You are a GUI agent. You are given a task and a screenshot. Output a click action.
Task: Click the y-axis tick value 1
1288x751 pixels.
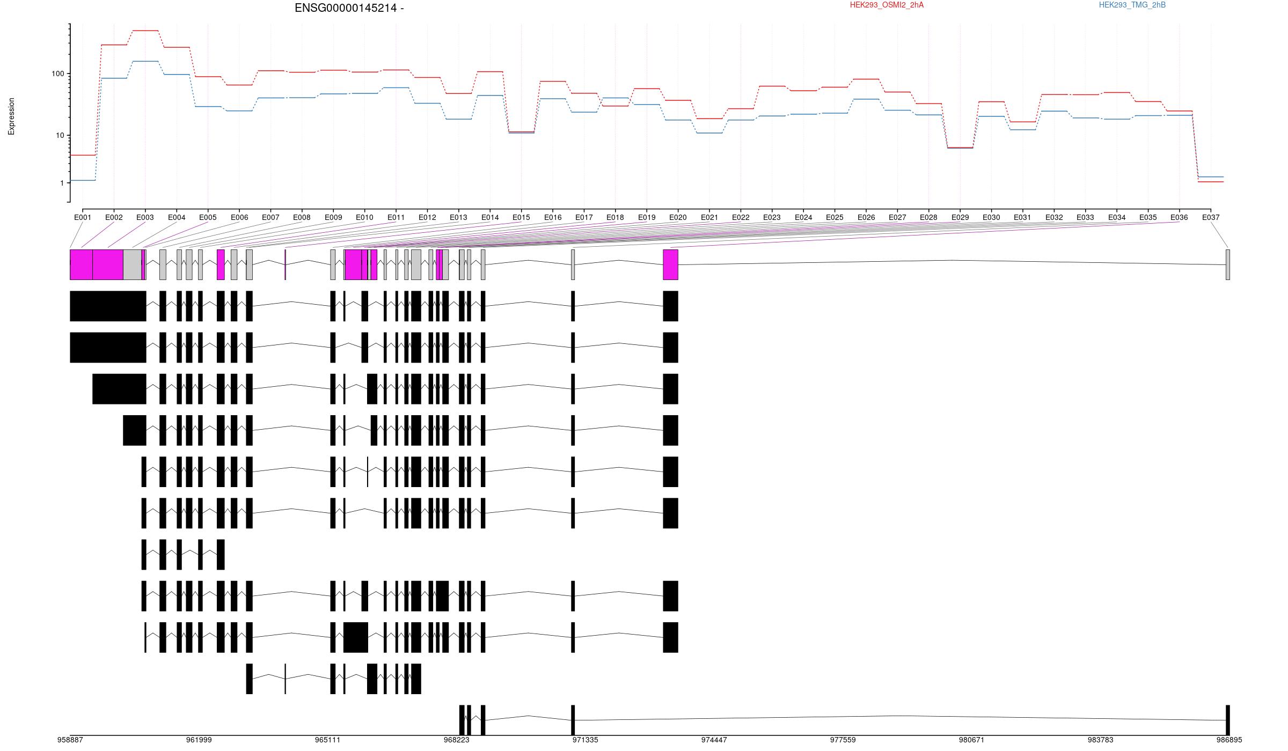[62, 183]
